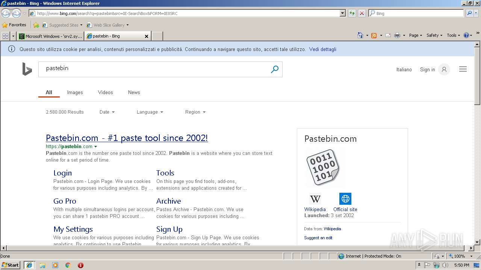Open Windows Explorer folder icon in the taskbar

tap(42, 265)
